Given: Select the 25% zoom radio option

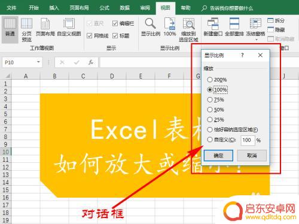Looking at the screenshot, I should click(x=210, y=120).
